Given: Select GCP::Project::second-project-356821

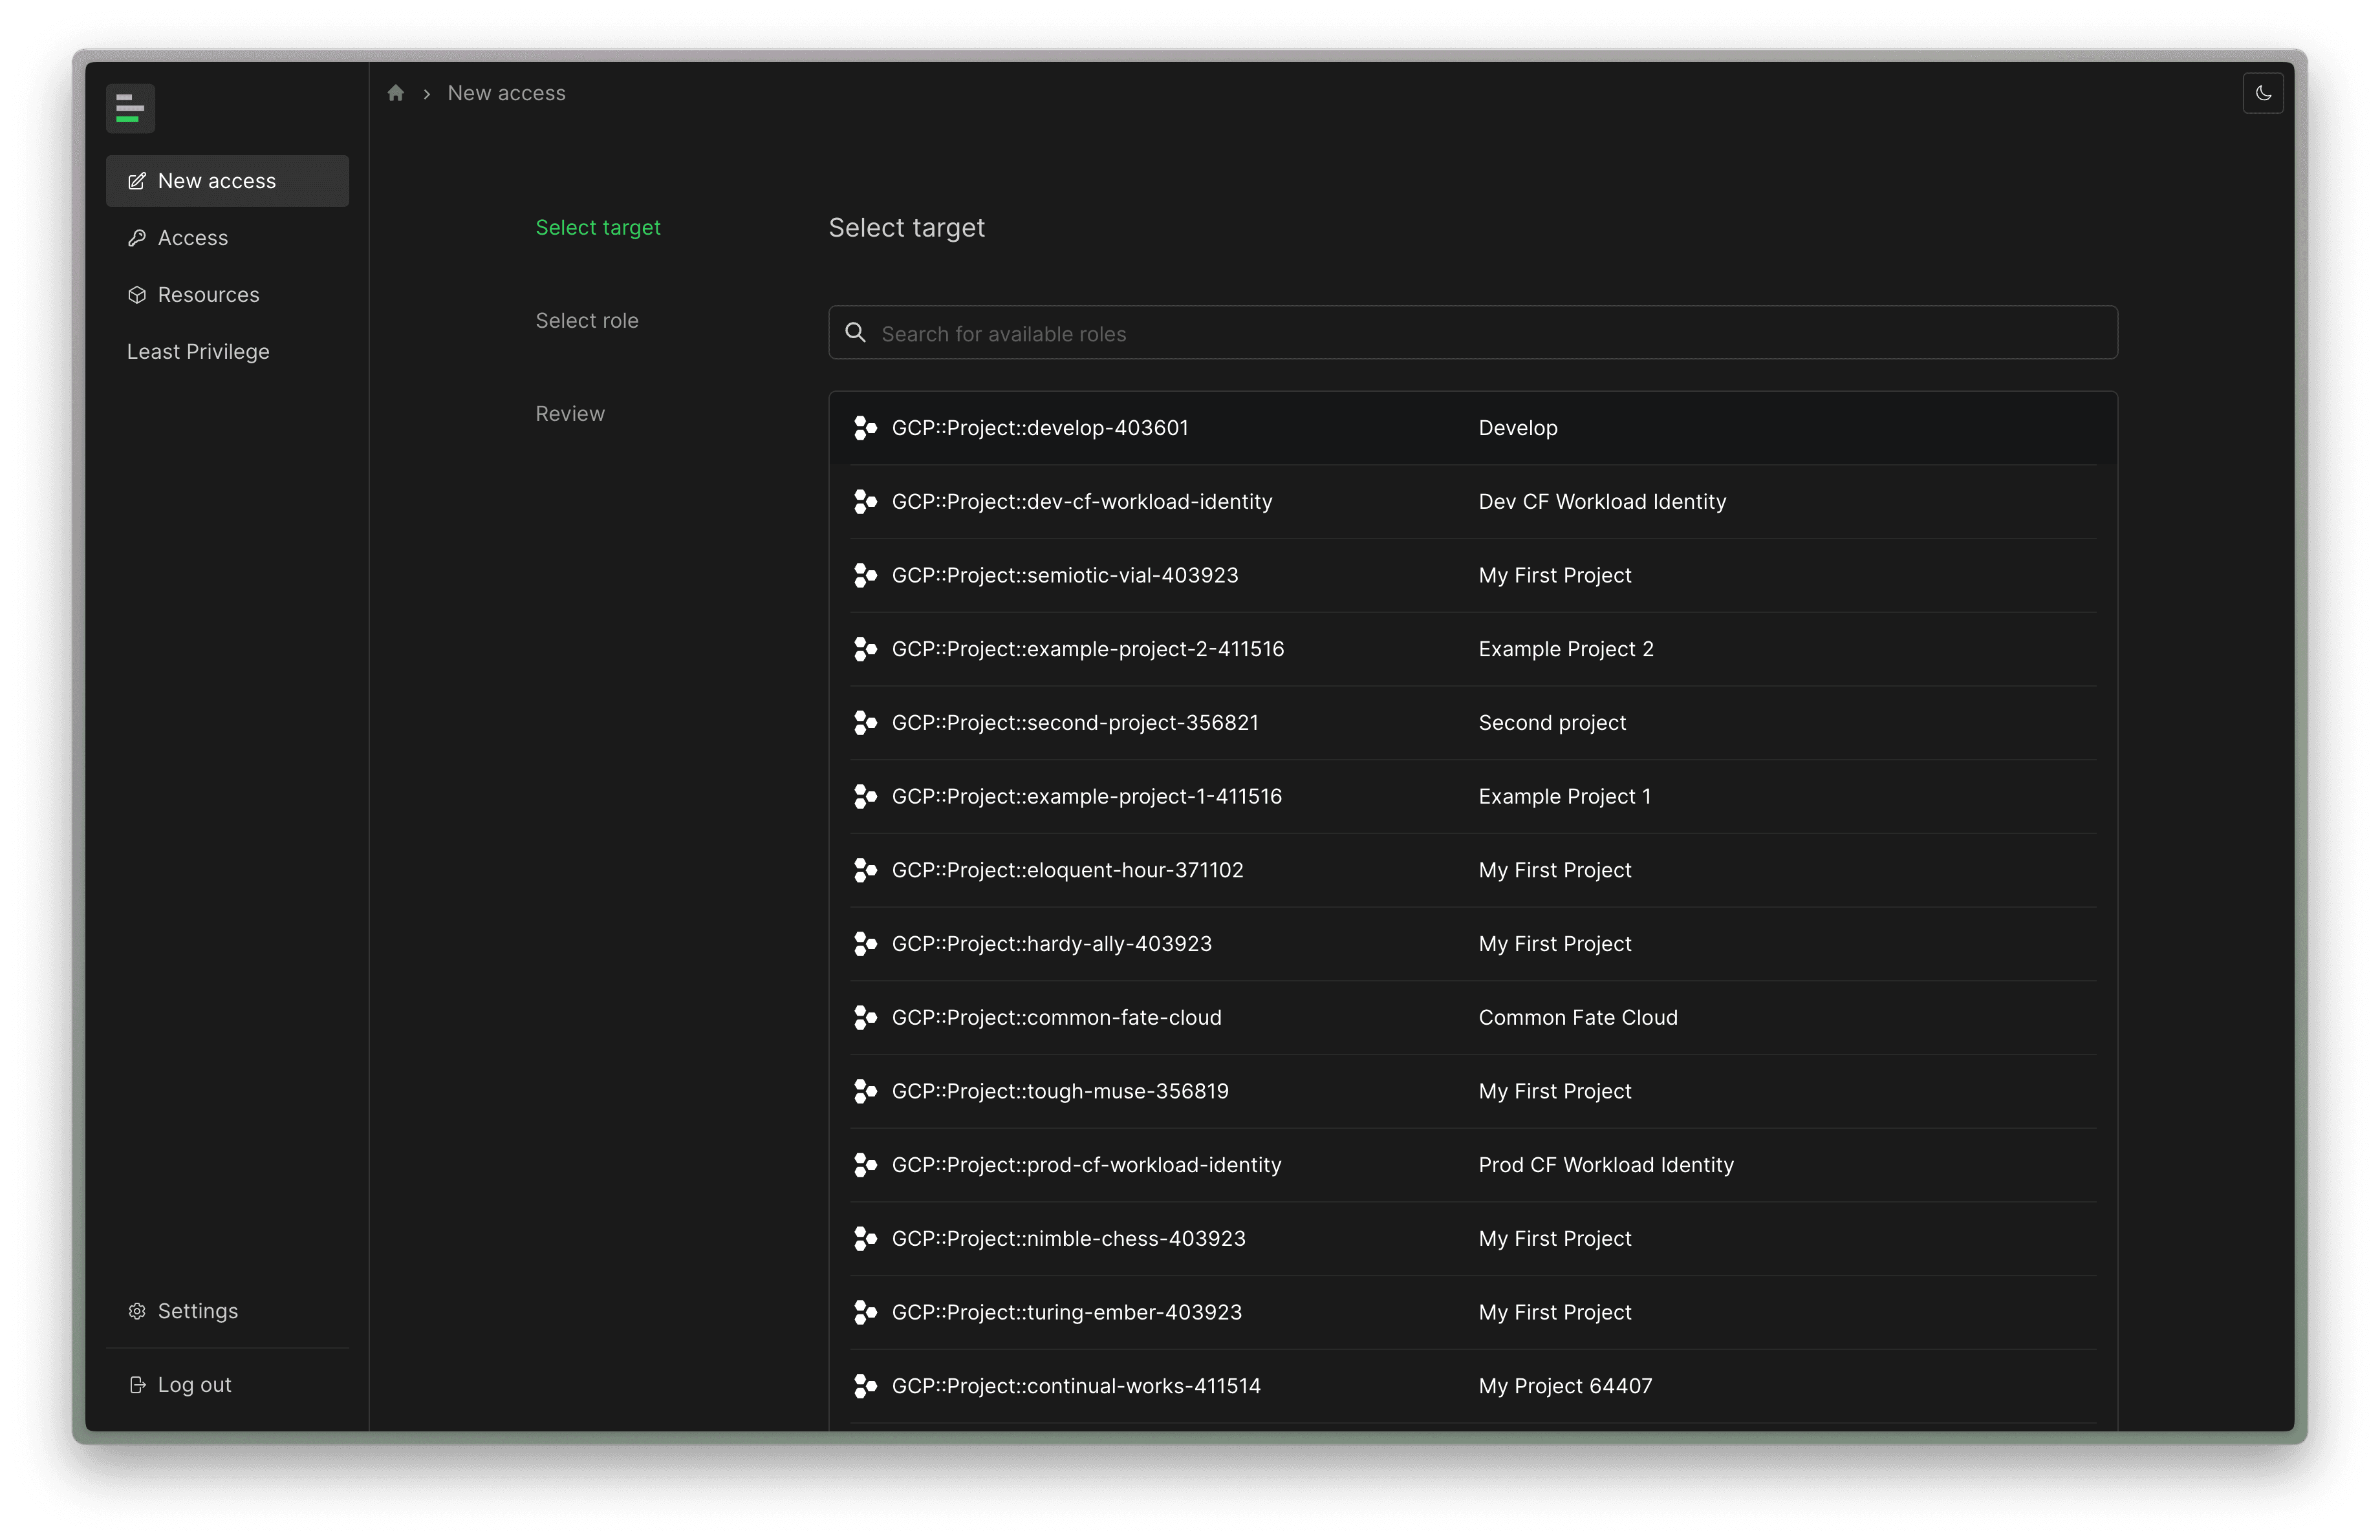Looking at the screenshot, I should [1473, 723].
